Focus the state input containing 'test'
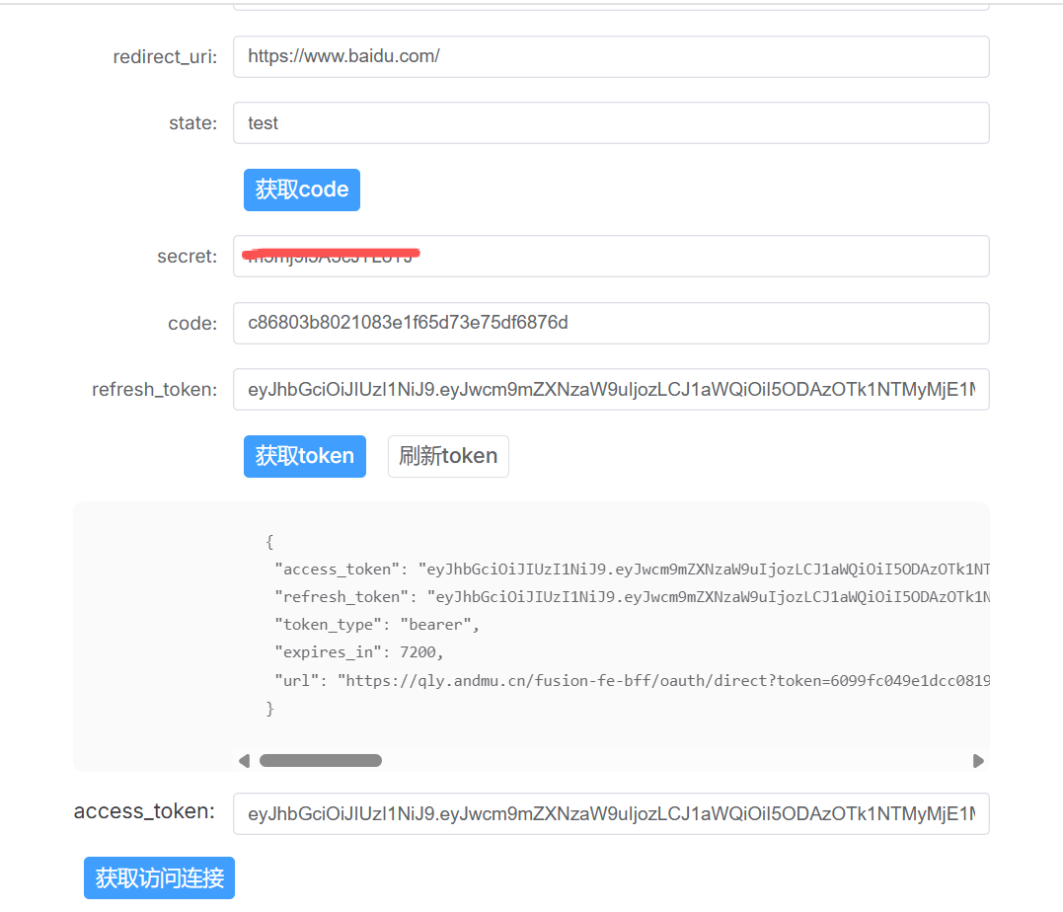1063x912 pixels. pos(610,123)
